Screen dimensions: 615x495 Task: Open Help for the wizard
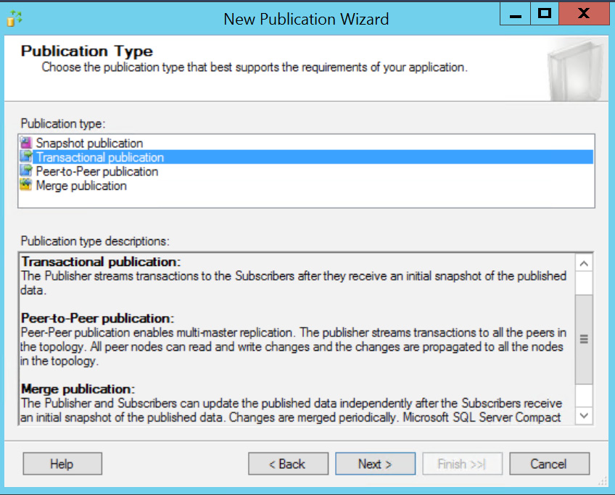[62, 464]
